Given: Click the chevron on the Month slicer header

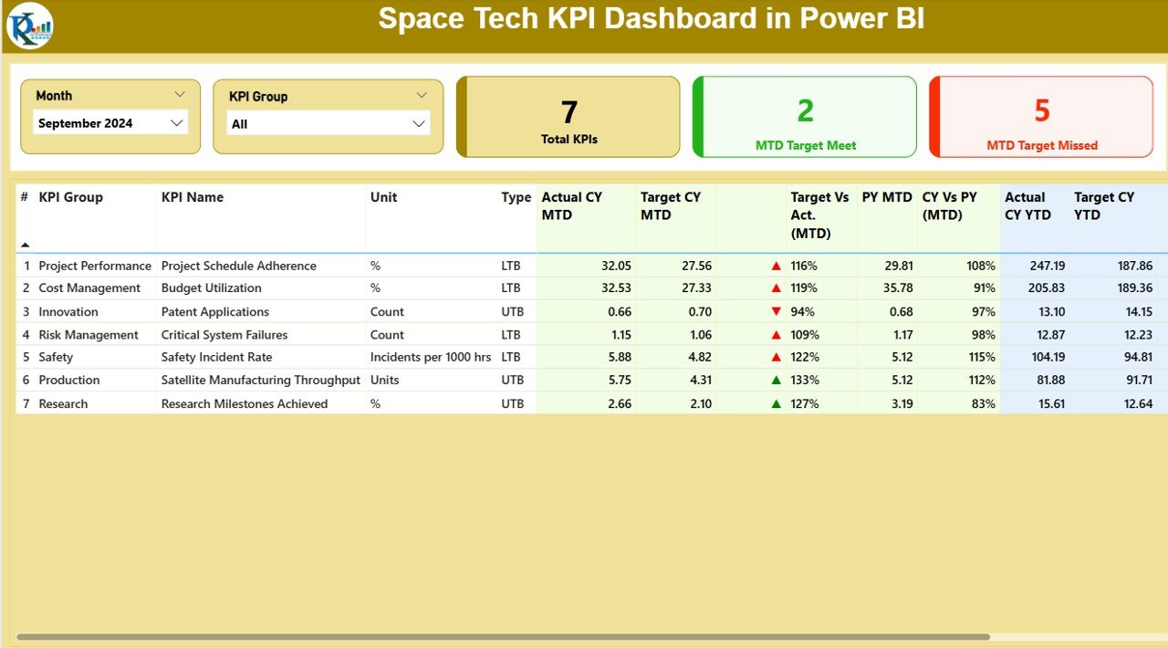Looking at the screenshot, I should pyautogui.click(x=180, y=93).
